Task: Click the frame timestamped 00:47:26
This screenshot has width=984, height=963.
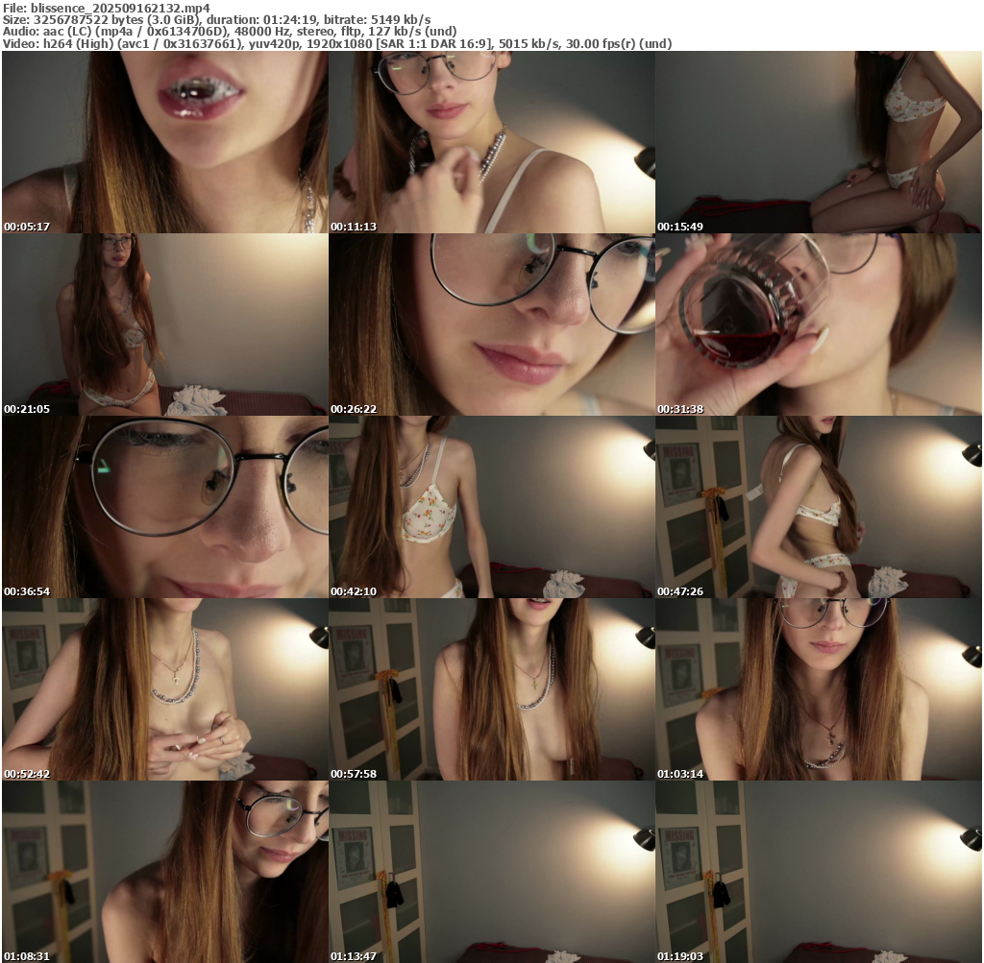Action: [819, 507]
